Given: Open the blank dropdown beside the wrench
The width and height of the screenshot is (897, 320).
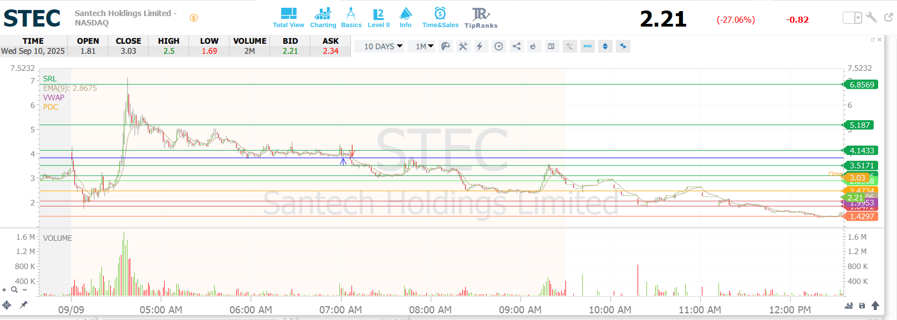Looking at the screenshot, I should [x=852, y=18].
